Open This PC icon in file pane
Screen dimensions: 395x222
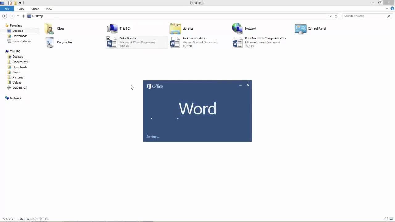tap(112, 29)
